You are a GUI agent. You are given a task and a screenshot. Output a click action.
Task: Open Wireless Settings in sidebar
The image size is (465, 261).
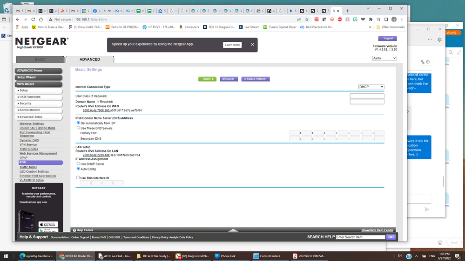coord(32,124)
